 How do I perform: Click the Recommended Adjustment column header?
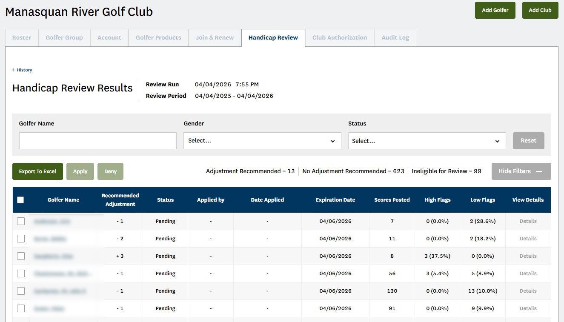pyautogui.click(x=120, y=200)
